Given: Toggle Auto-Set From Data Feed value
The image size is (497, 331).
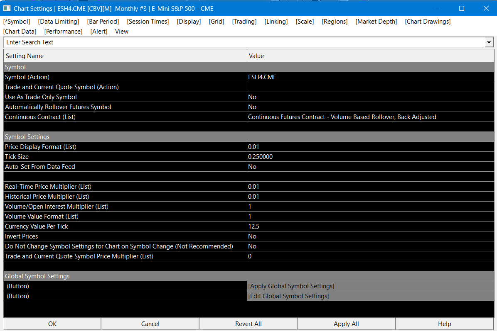Looking at the screenshot, I should [x=370, y=167].
